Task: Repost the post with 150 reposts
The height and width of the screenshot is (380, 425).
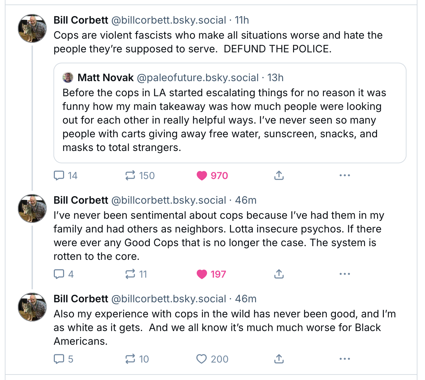Action: coord(140,176)
